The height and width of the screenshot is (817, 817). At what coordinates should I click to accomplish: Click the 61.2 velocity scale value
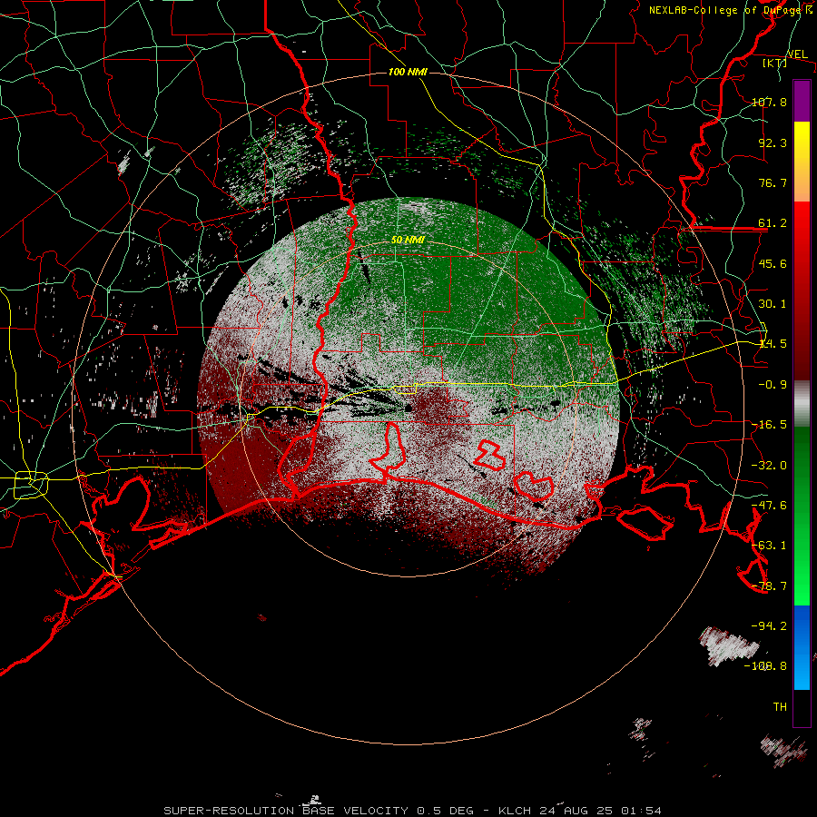(773, 223)
